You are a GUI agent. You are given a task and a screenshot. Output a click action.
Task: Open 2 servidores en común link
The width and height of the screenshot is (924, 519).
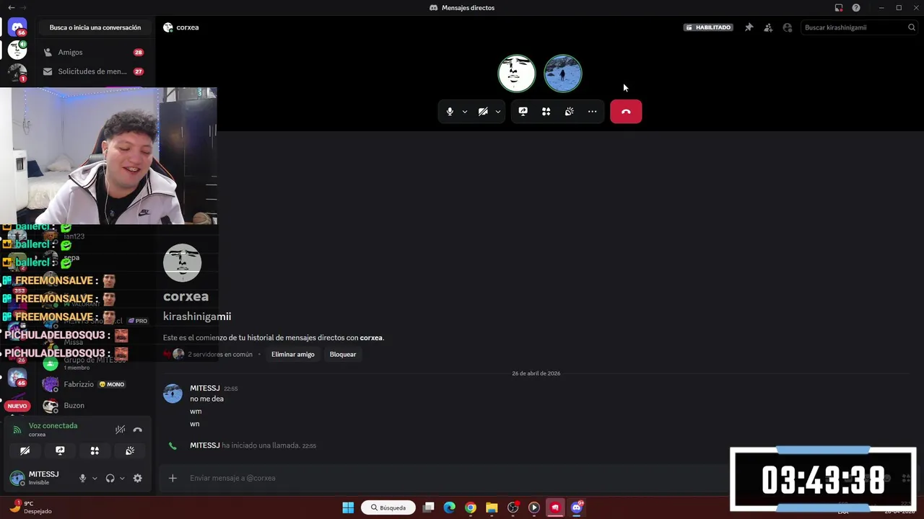pos(220,355)
